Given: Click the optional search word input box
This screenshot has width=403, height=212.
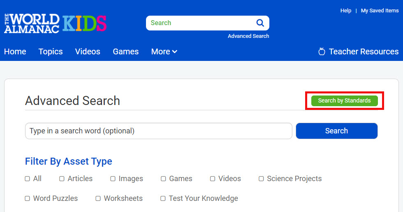Looking at the screenshot, I should (158, 131).
